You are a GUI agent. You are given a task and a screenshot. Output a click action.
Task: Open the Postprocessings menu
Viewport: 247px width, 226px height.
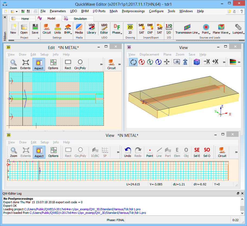[133, 11]
